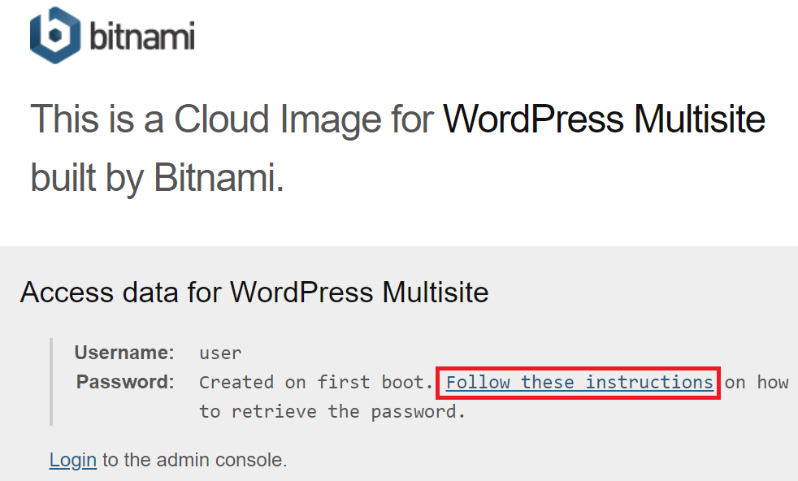Select the Password label

(x=125, y=382)
